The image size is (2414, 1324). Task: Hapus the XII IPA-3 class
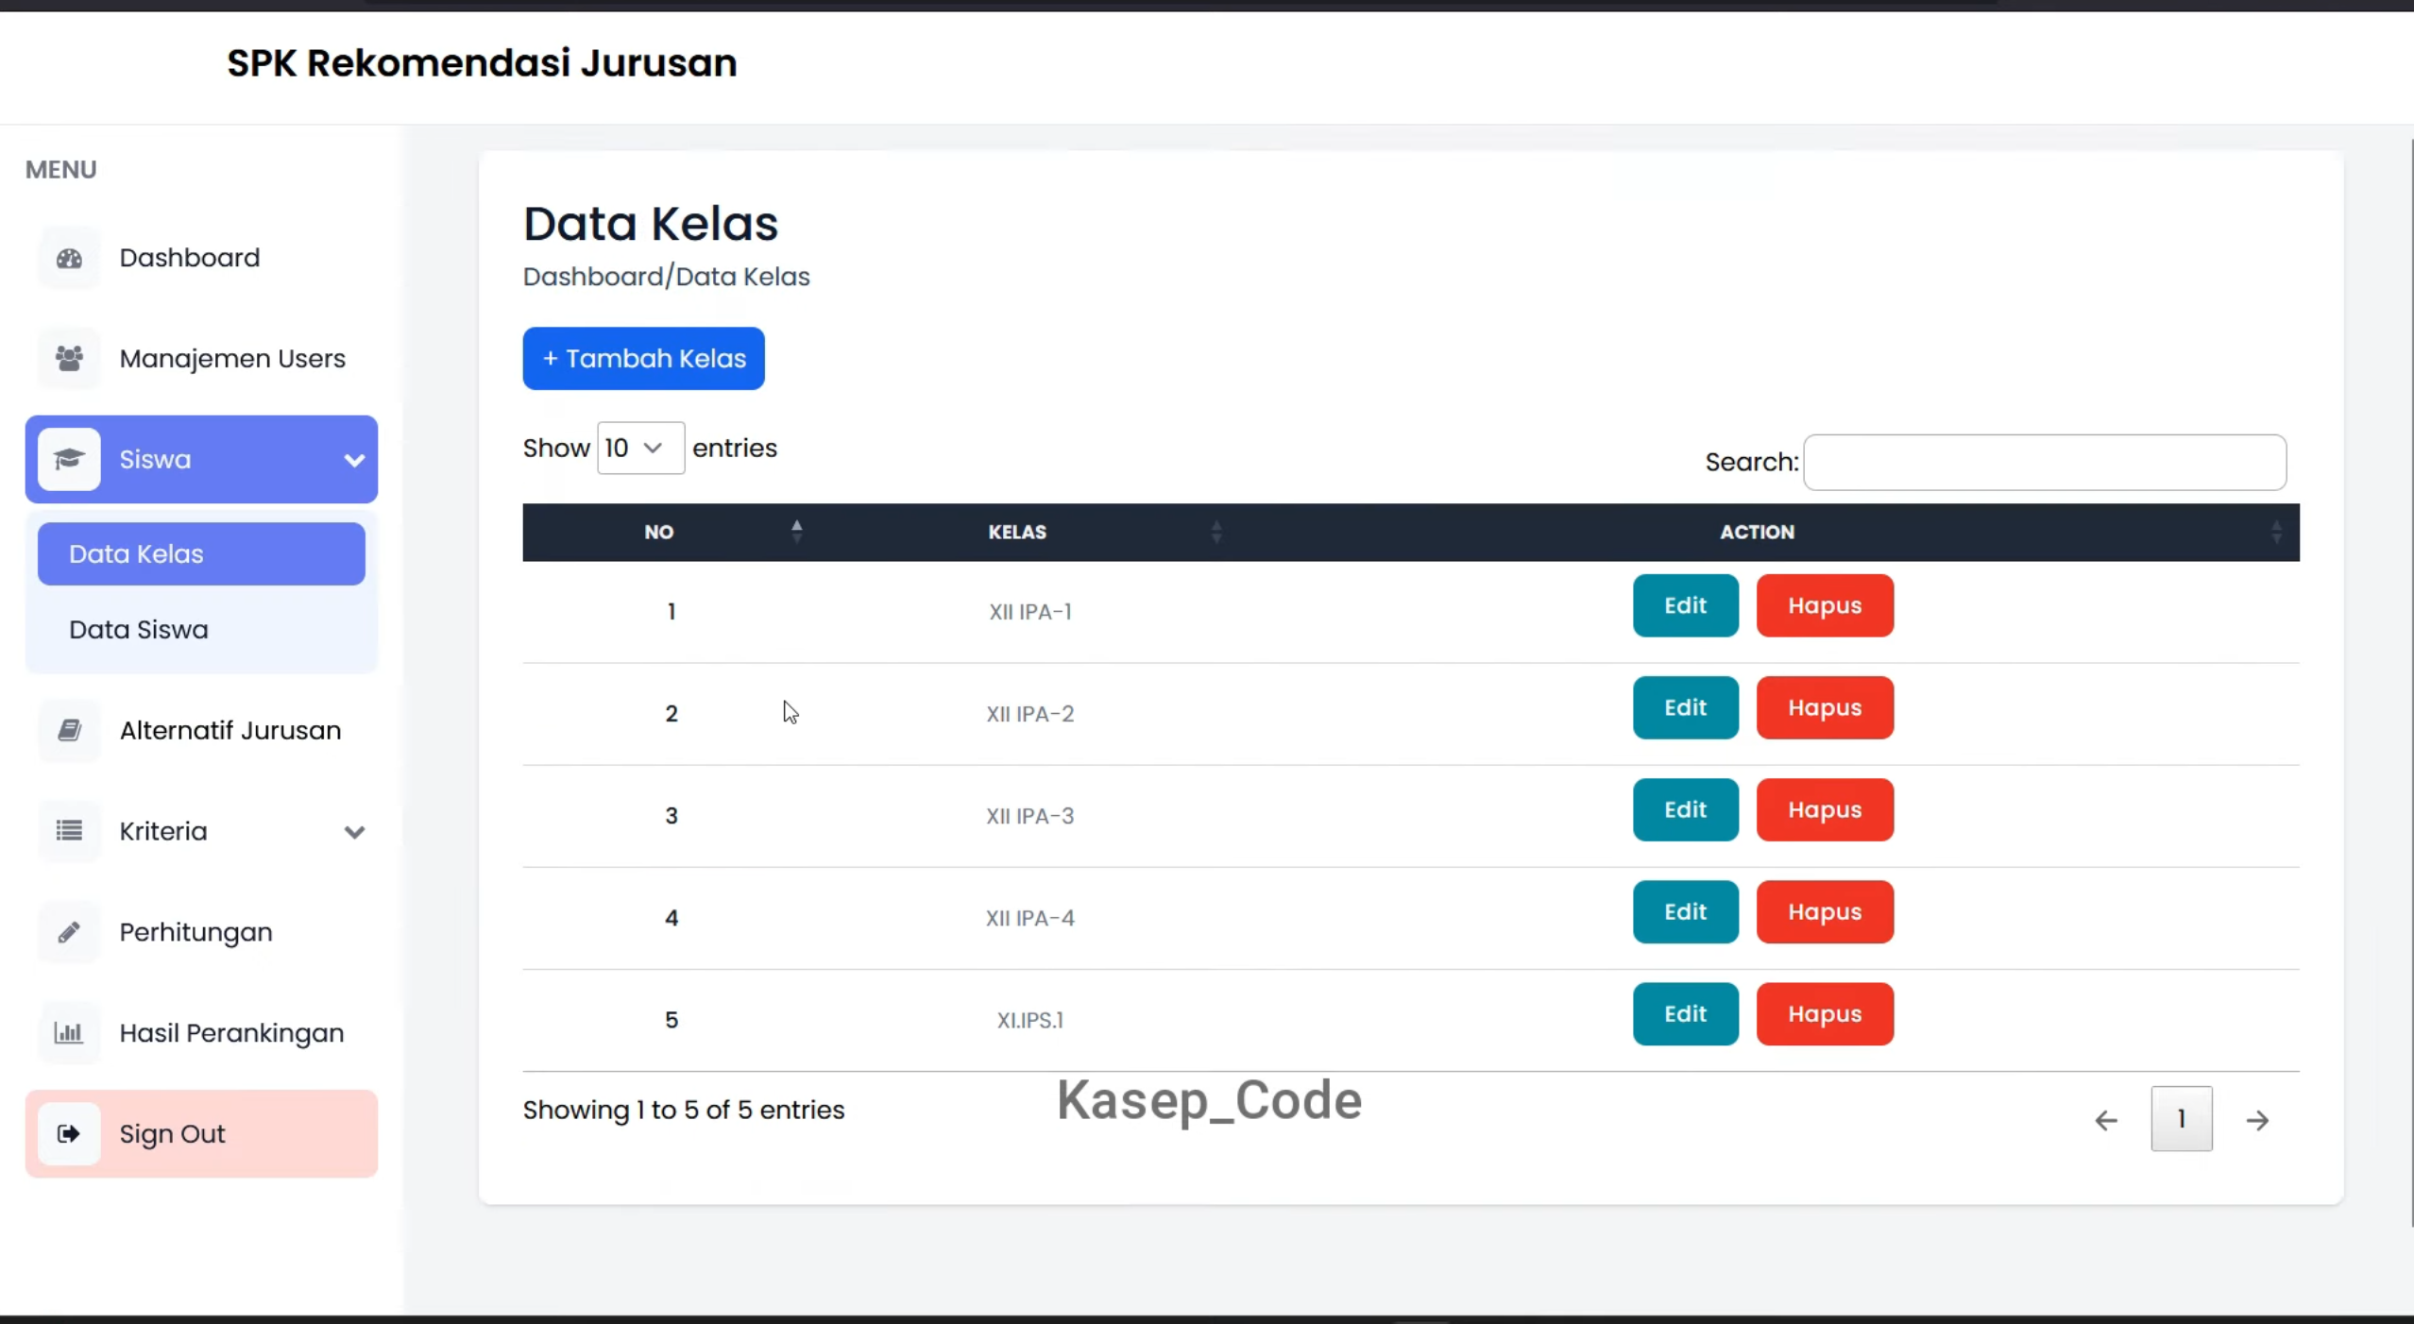click(x=1825, y=809)
